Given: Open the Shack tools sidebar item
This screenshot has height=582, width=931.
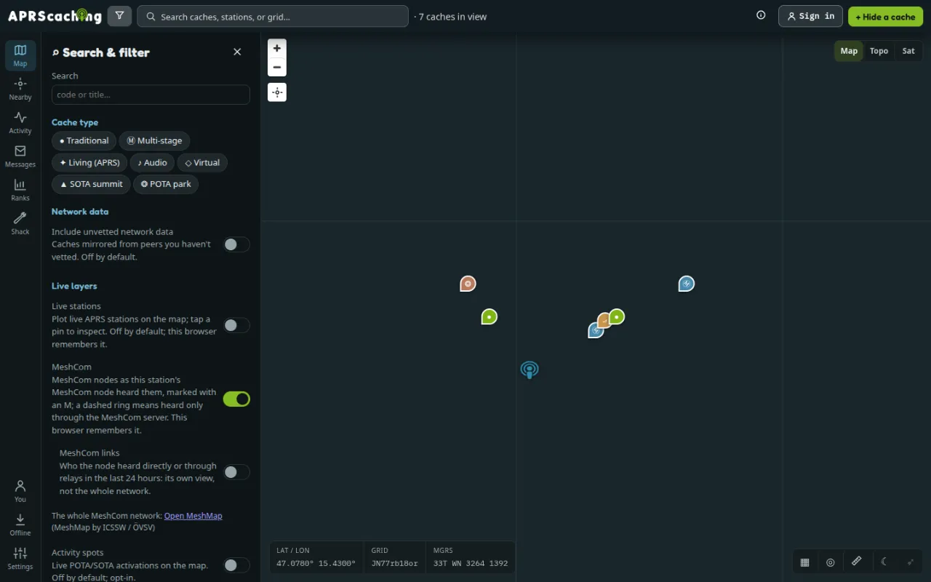Looking at the screenshot, I should [x=20, y=223].
